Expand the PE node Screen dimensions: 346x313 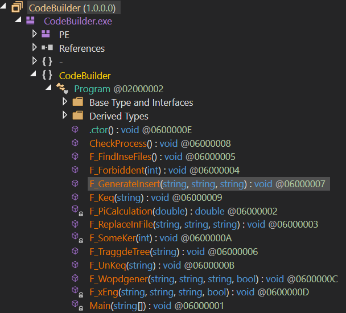click(x=35, y=35)
